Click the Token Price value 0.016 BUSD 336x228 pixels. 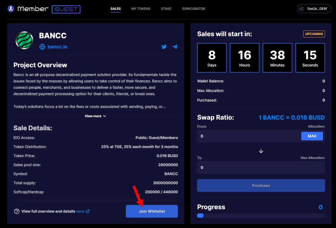tap(167, 156)
